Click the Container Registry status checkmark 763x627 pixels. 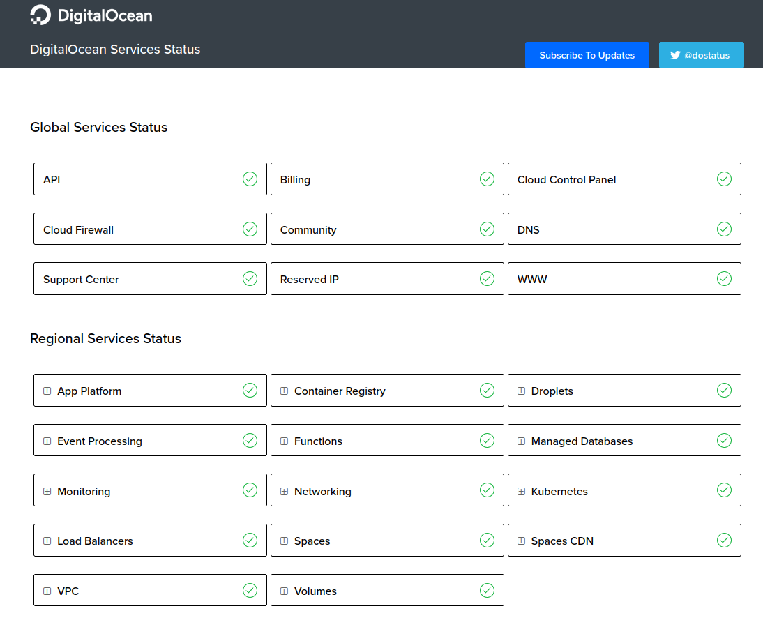point(487,390)
